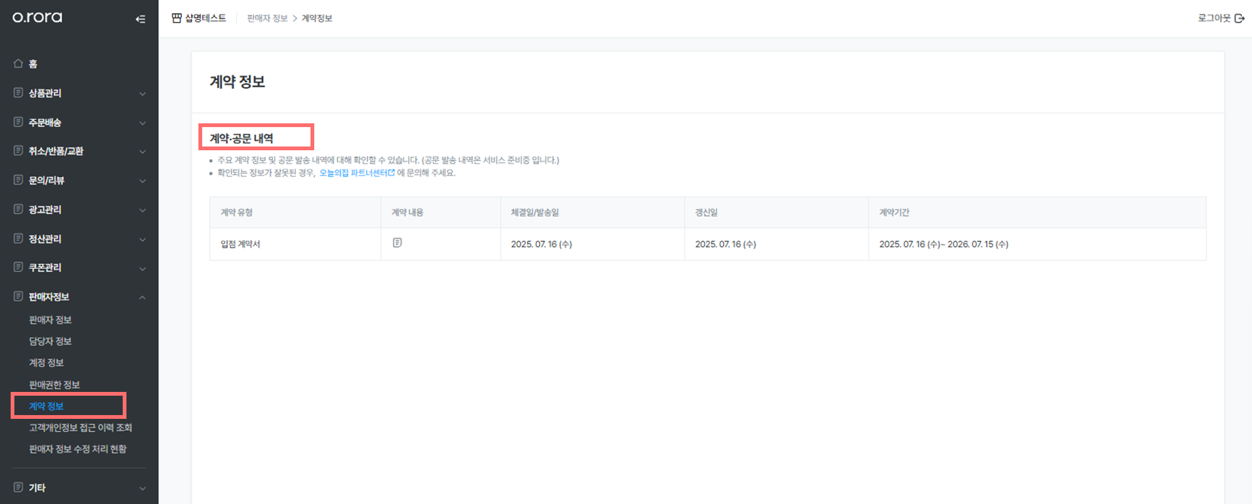Expand the 상품관리 chevron
Screen dimensions: 1252x504
[143, 94]
